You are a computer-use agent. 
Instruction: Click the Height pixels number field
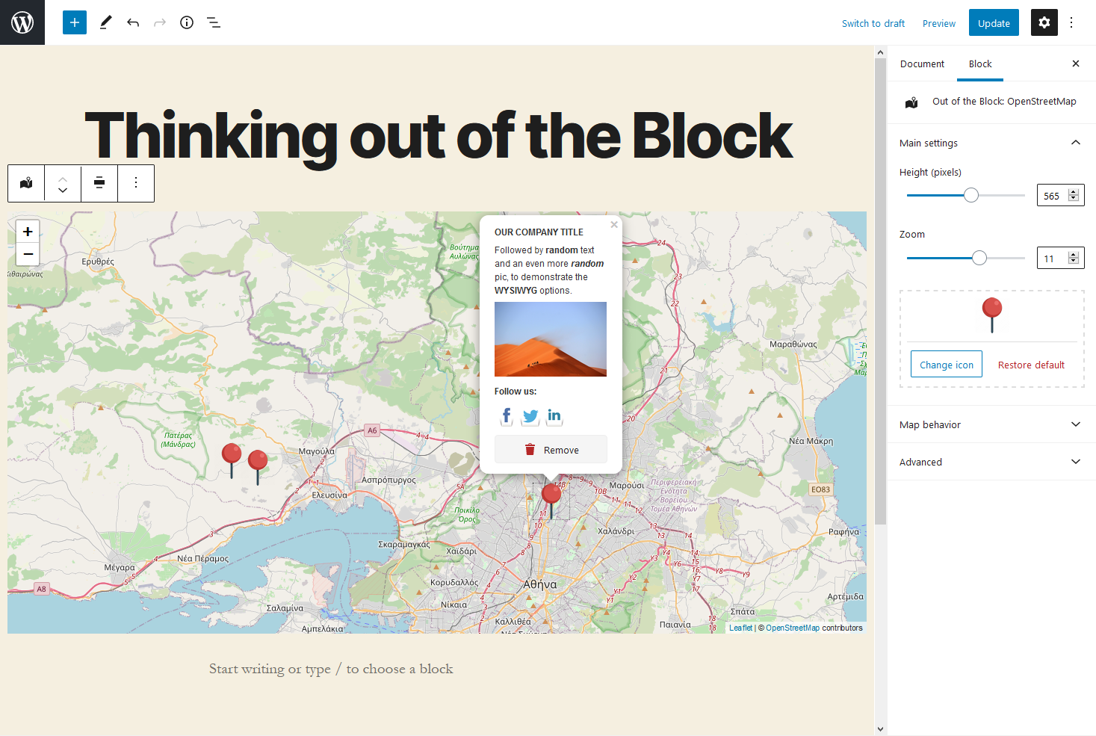[1053, 195]
